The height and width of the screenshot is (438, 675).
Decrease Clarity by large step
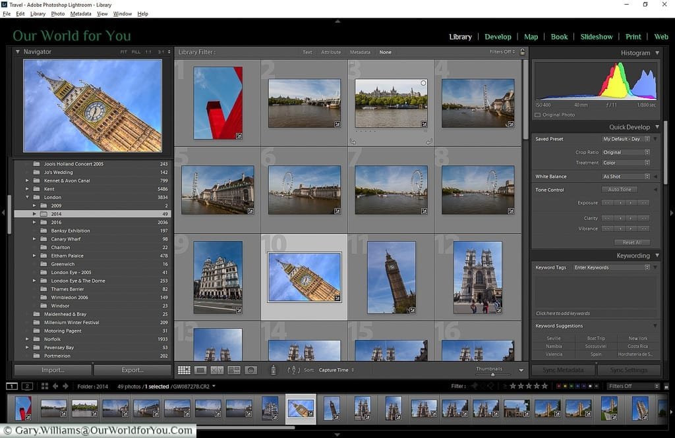[x=607, y=218]
